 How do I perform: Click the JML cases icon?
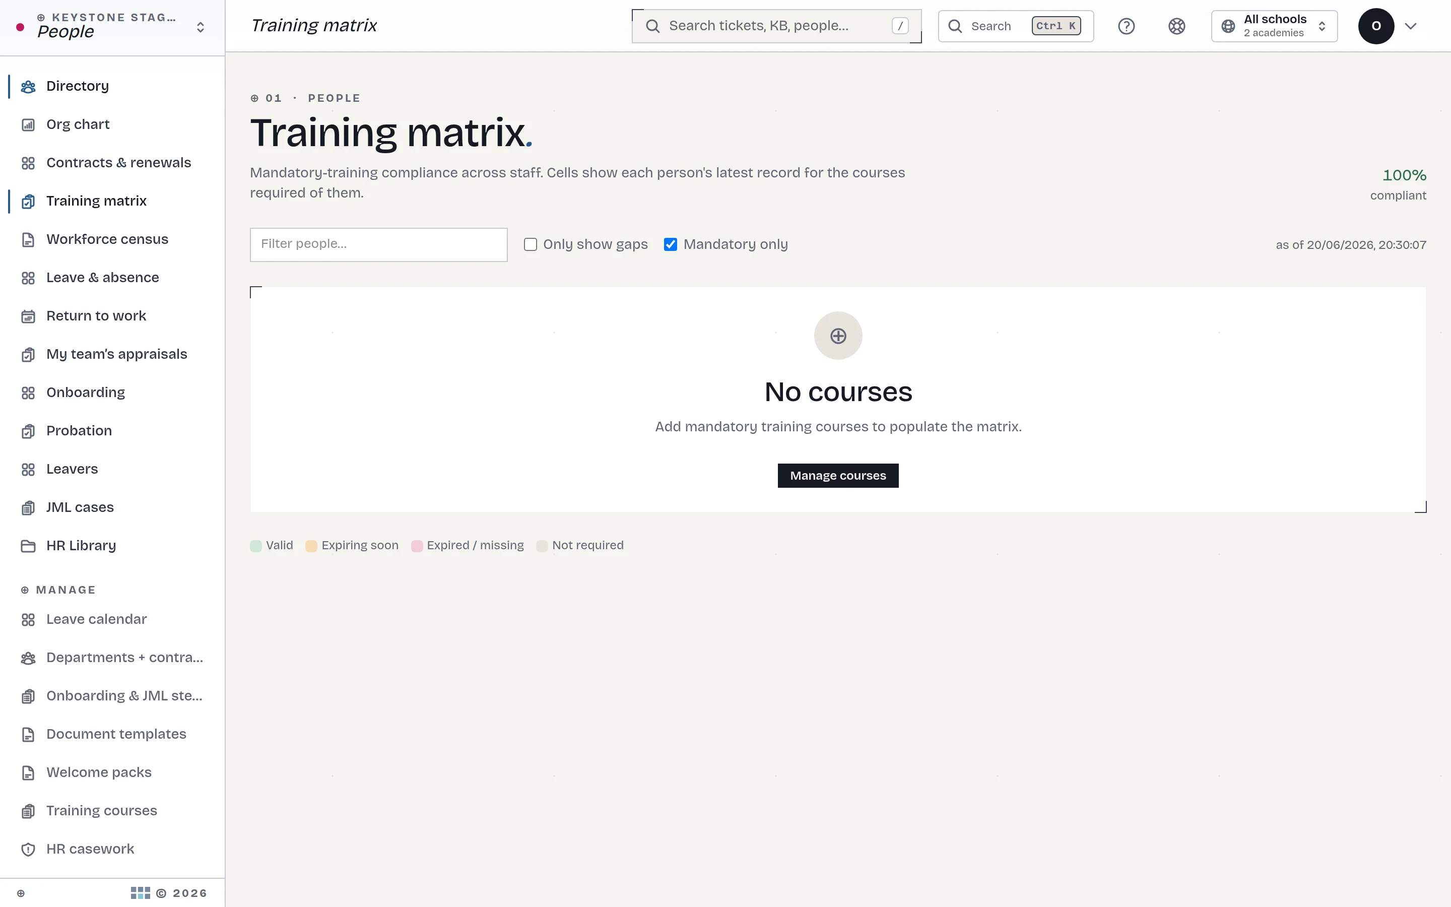coord(28,508)
